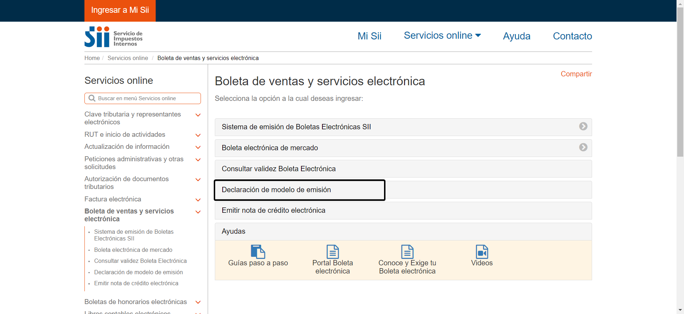Image resolution: width=684 pixels, height=314 pixels.
Task: Expand RUT e inicio de actividades section
Action: (x=198, y=135)
